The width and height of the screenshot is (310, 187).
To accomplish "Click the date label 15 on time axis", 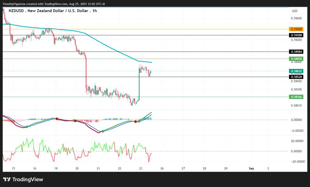I will pyautogui.click(x=13, y=169).
